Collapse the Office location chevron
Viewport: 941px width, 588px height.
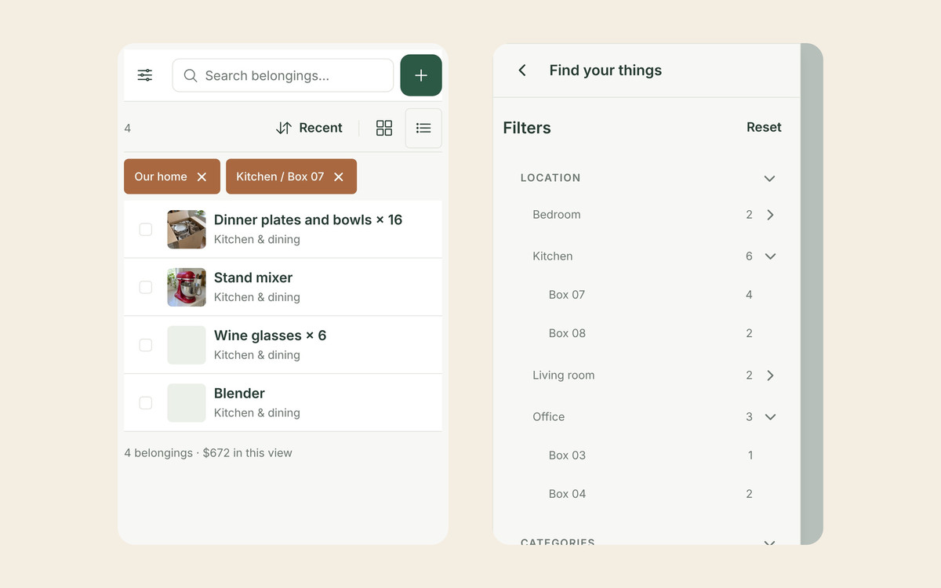tap(770, 417)
